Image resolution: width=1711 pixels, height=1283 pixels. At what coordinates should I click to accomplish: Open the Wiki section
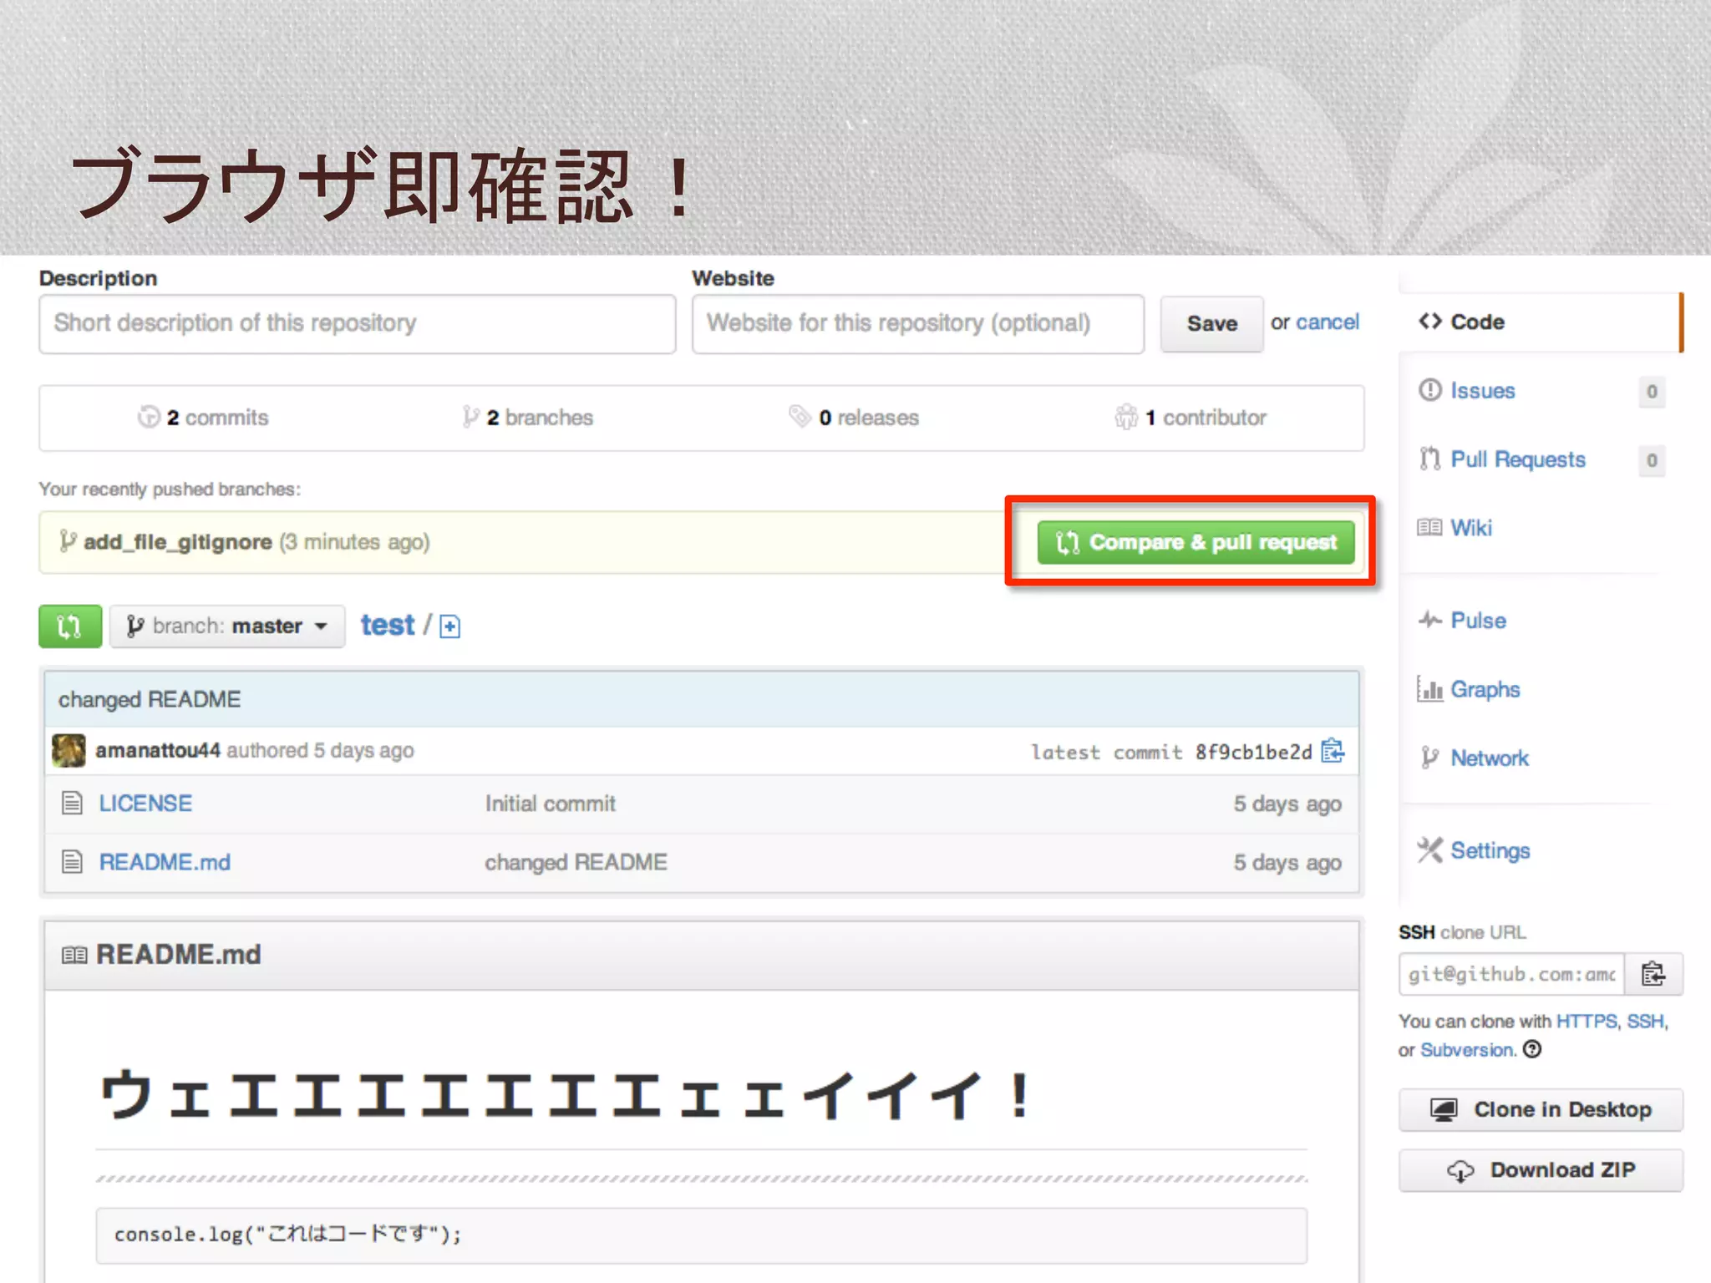click(1470, 528)
